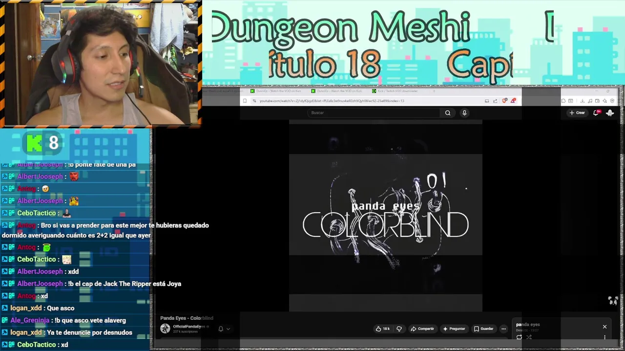Click the Compartir share button
The image size is (625, 351).
click(x=422, y=329)
